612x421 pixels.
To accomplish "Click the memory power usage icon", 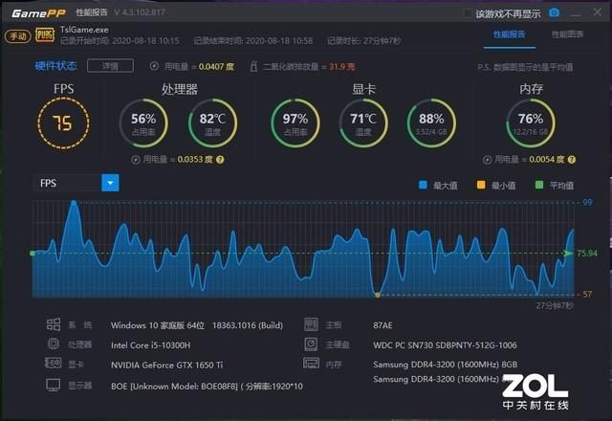I will pos(487,160).
